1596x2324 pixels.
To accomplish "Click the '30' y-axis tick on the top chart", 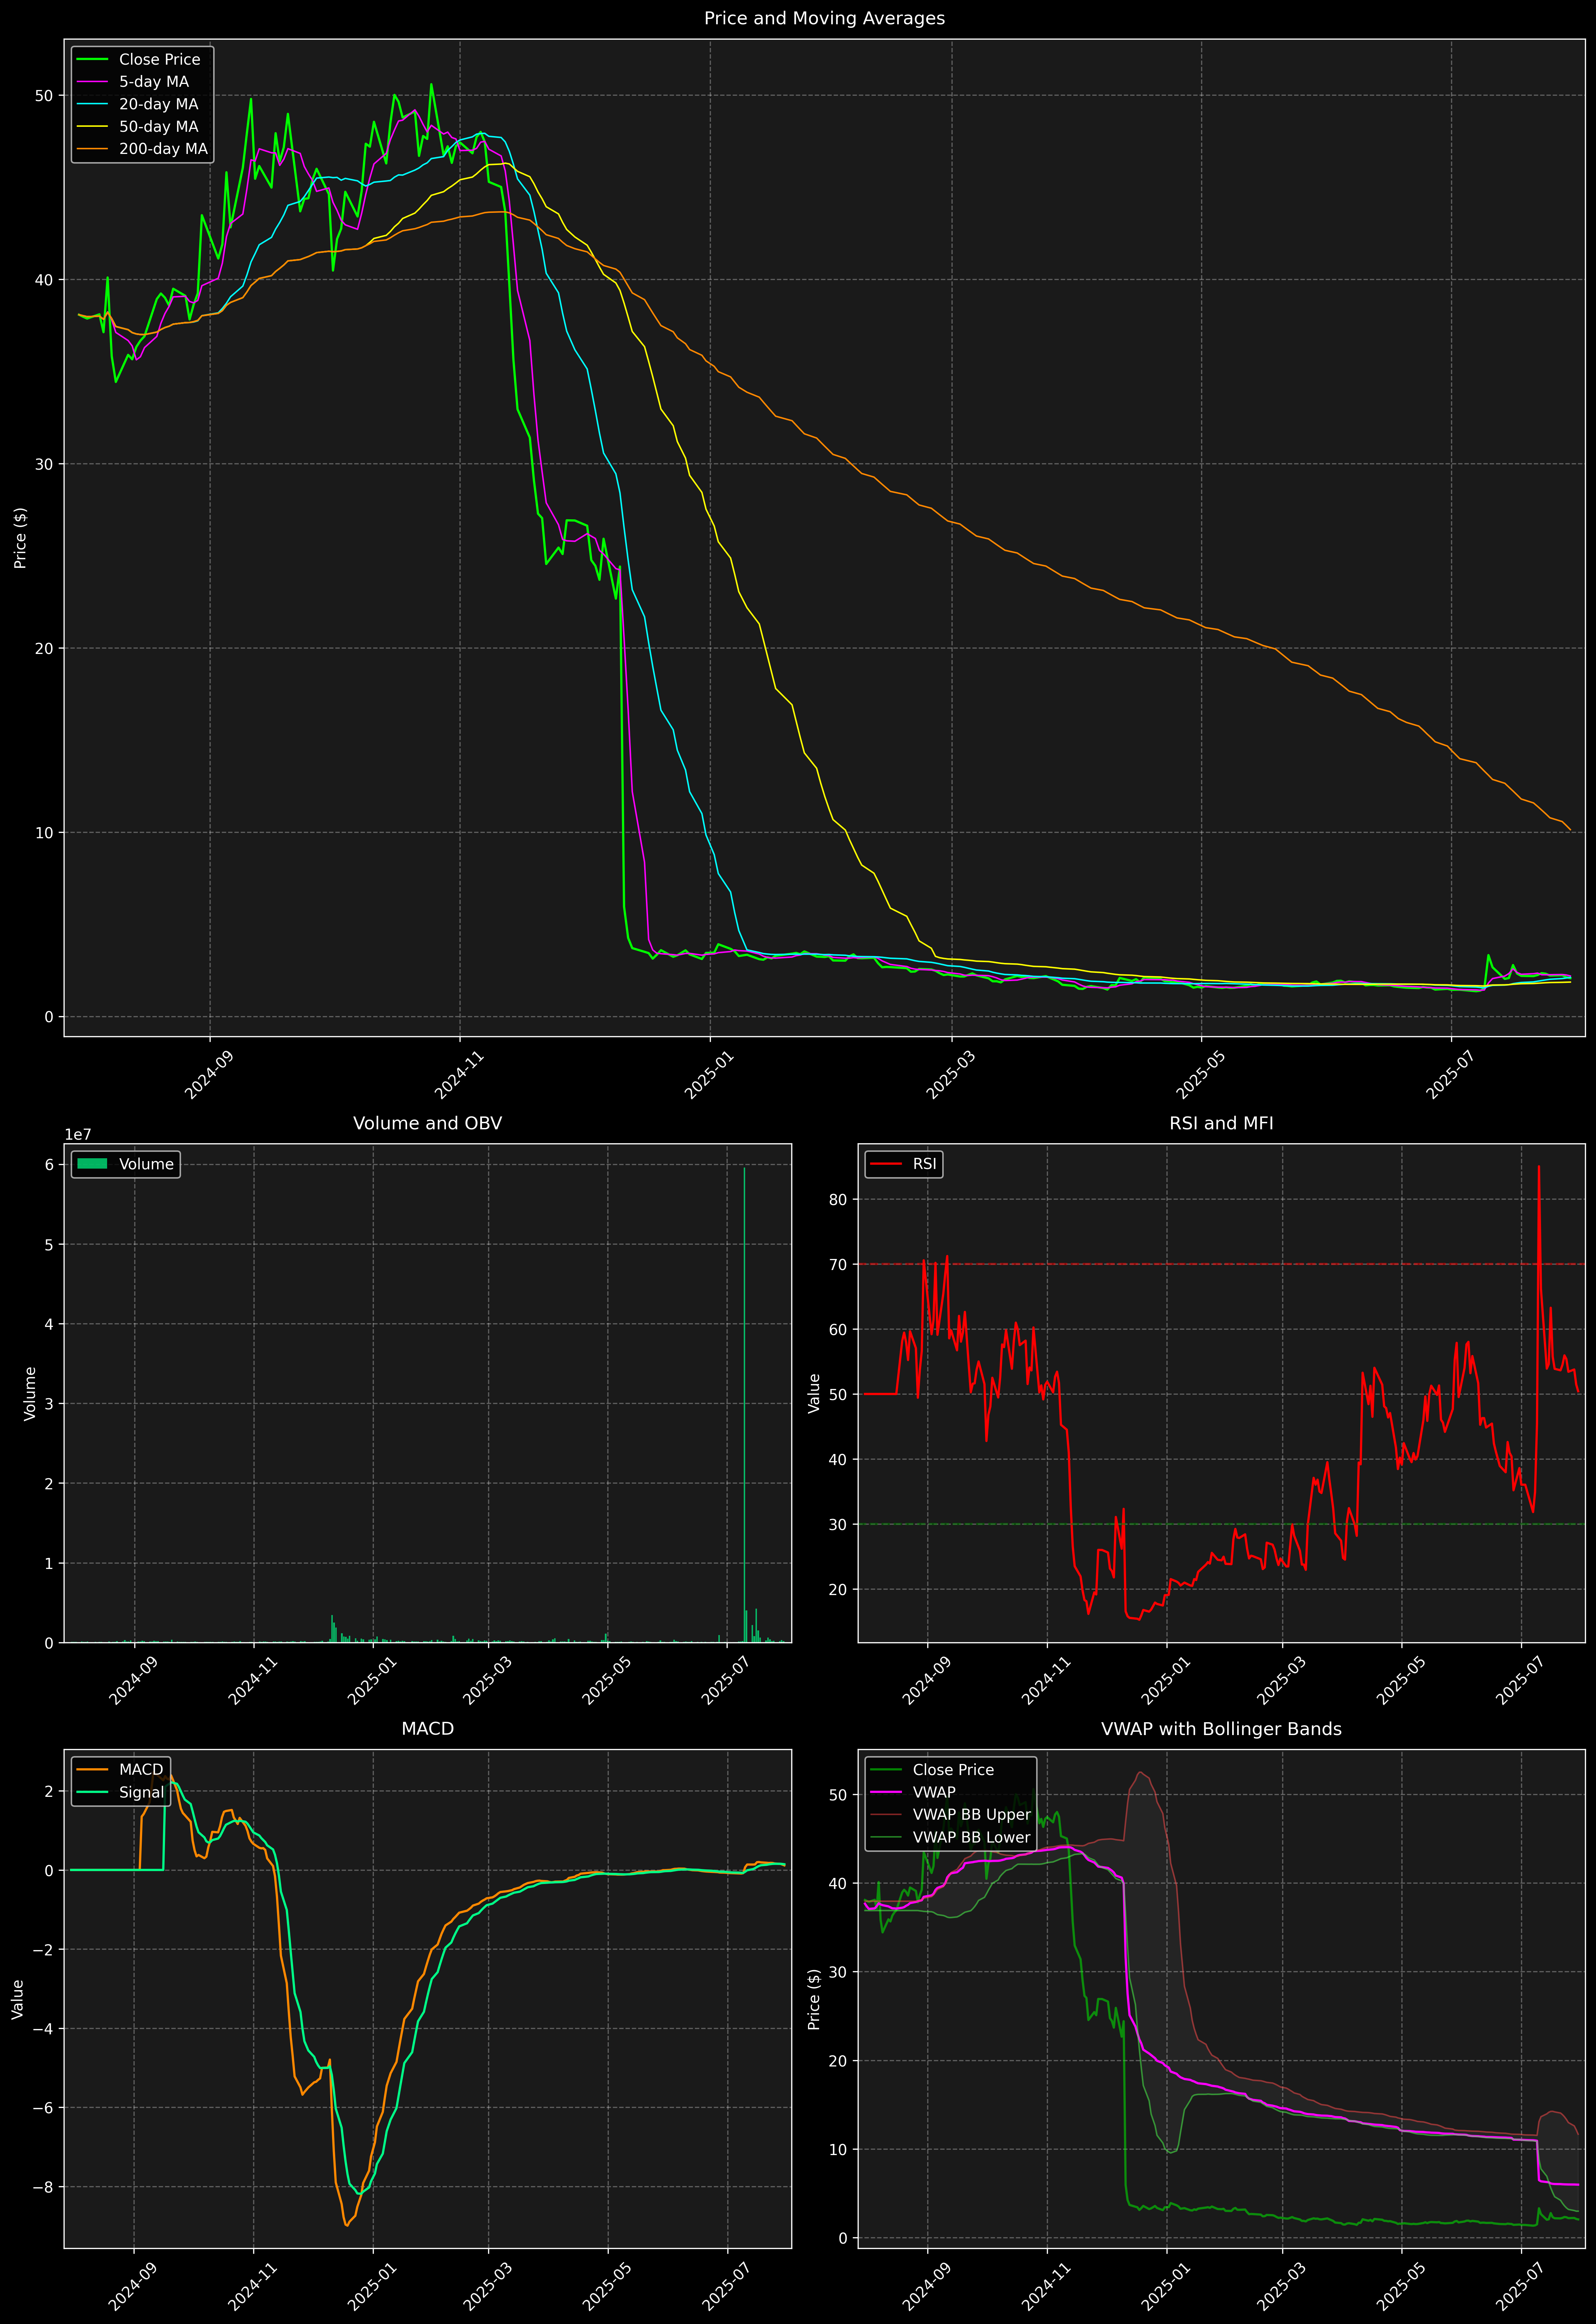I will [x=44, y=464].
